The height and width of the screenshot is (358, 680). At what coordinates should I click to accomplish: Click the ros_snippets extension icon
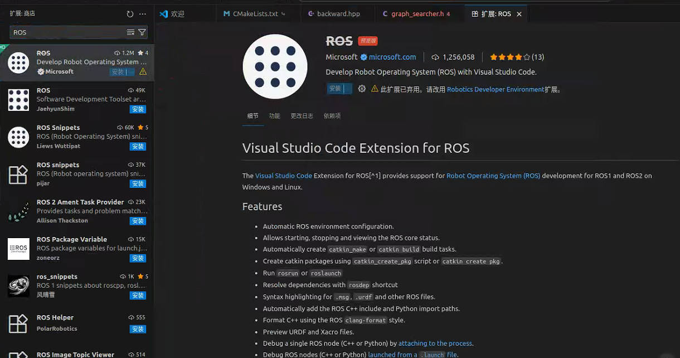tap(18, 286)
